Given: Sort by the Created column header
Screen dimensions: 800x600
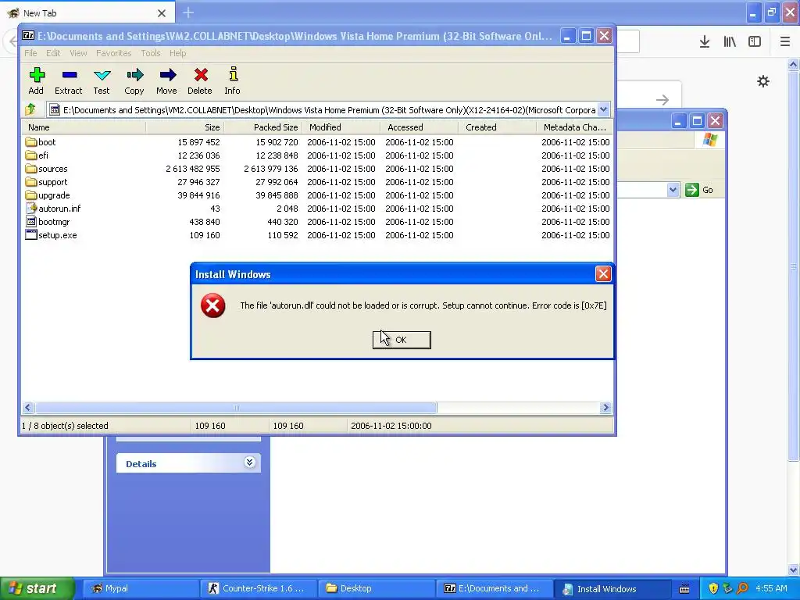Looking at the screenshot, I should [x=498, y=127].
